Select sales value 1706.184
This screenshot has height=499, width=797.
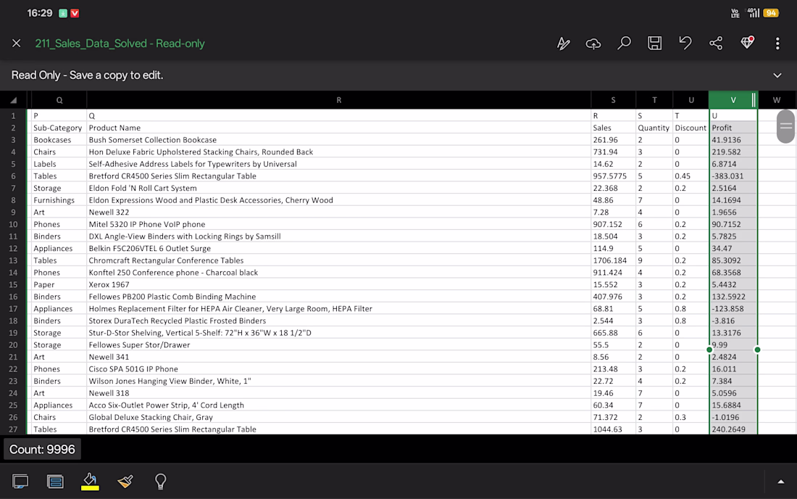(614, 260)
